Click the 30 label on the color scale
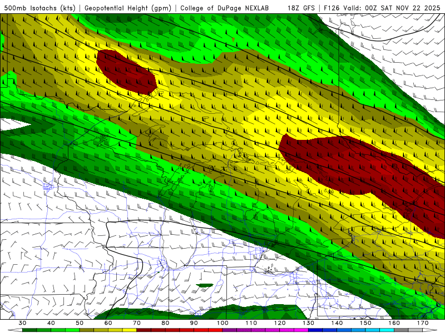 click(22, 323)
